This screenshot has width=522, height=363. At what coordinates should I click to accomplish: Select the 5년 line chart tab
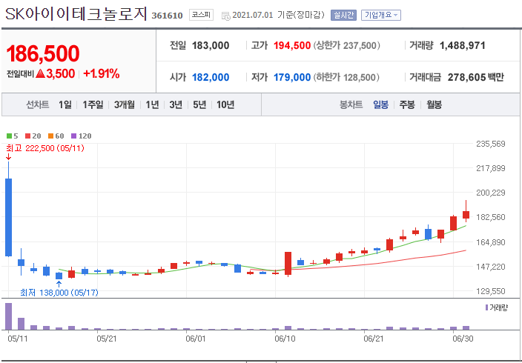pyautogui.click(x=199, y=104)
